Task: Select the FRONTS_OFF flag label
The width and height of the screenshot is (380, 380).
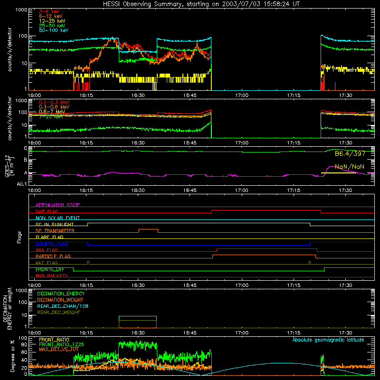Action: point(50,269)
